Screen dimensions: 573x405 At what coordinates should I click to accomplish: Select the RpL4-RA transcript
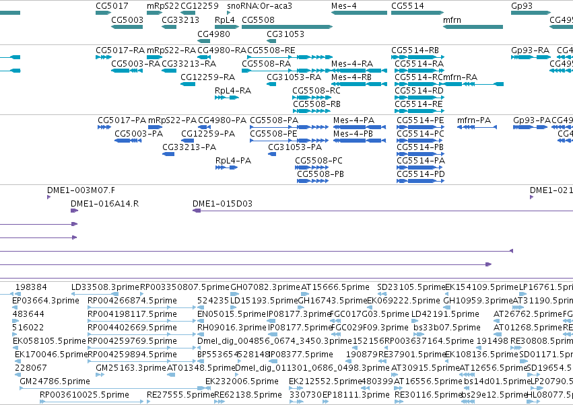(227, 98)
